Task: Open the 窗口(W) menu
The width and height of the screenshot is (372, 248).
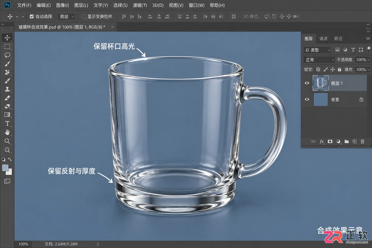Action: click(197, 5)
